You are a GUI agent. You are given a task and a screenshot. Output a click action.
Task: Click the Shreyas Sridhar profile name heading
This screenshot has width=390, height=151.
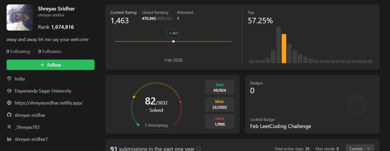pos(57,8)
